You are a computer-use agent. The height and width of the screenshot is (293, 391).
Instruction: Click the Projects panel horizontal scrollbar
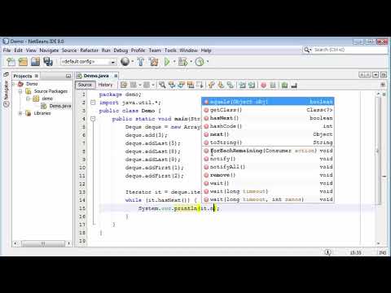[42, 243]
